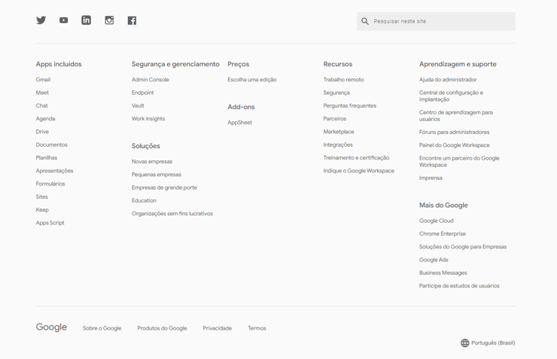
Task: Open the Português (Brasil) language selector
Action: (x=493, y=343)
